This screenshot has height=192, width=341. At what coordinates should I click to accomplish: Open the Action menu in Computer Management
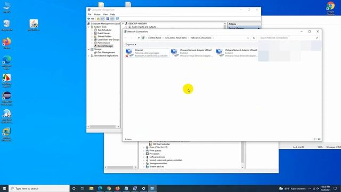tap(97, 14)
